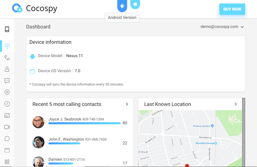Click the vertical scrollbar beside the map

pyautogui.click(x=243, y=132)
